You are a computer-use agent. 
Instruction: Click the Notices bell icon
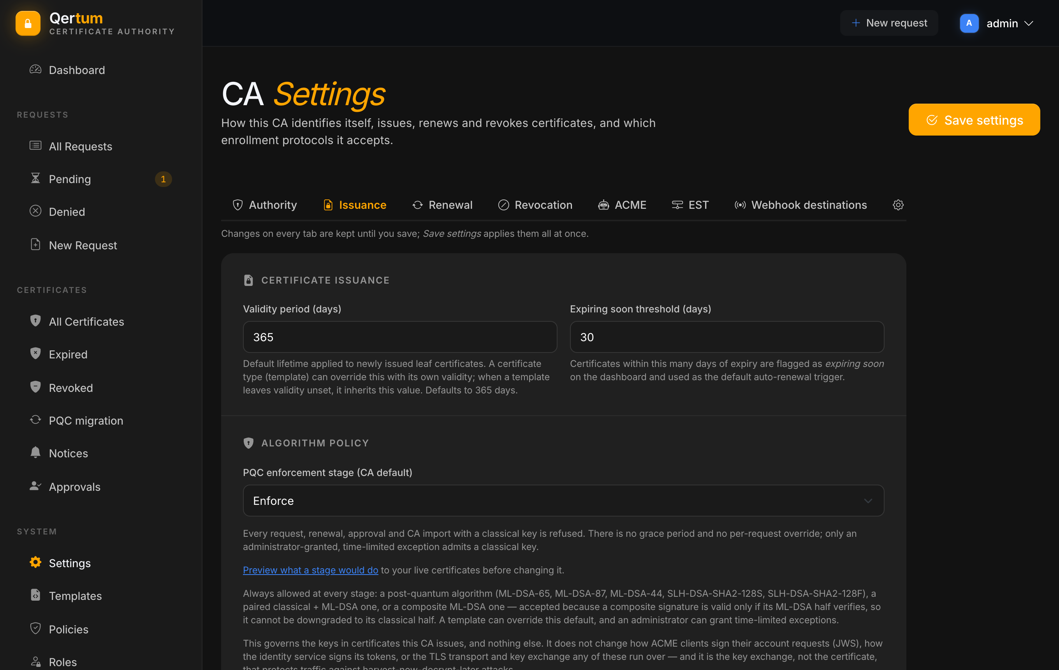[x=35, y=453]
